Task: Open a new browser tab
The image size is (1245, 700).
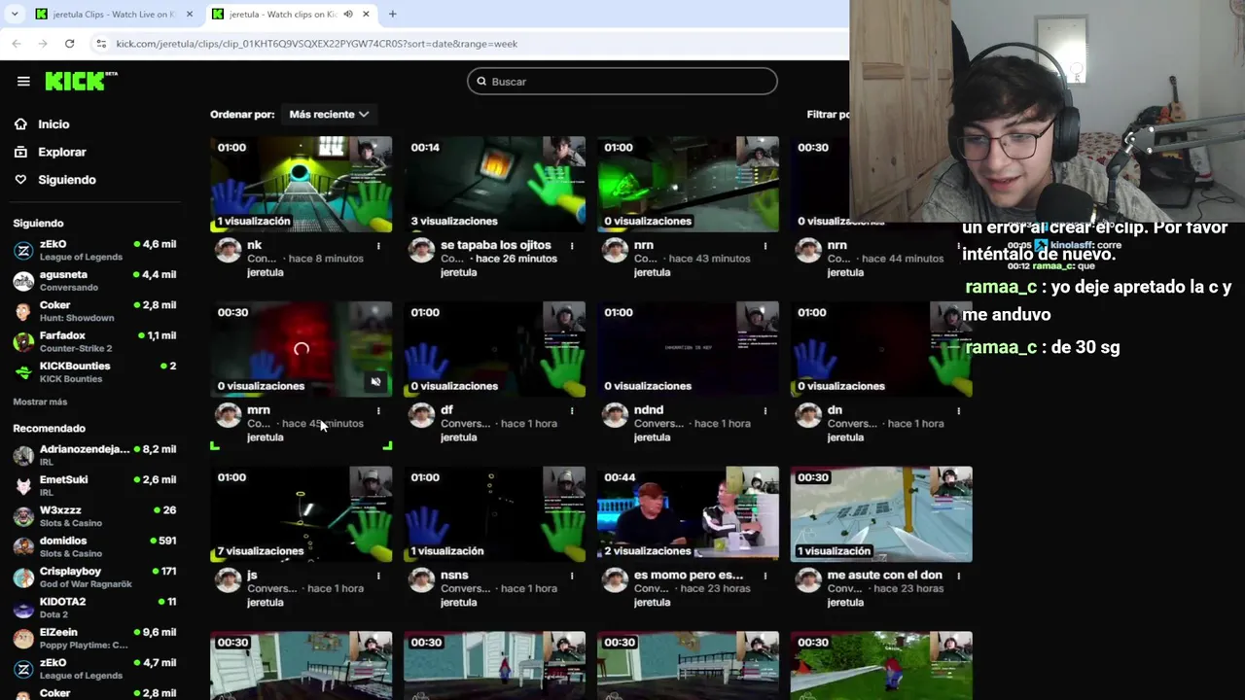Action: [x=392, y=15]
